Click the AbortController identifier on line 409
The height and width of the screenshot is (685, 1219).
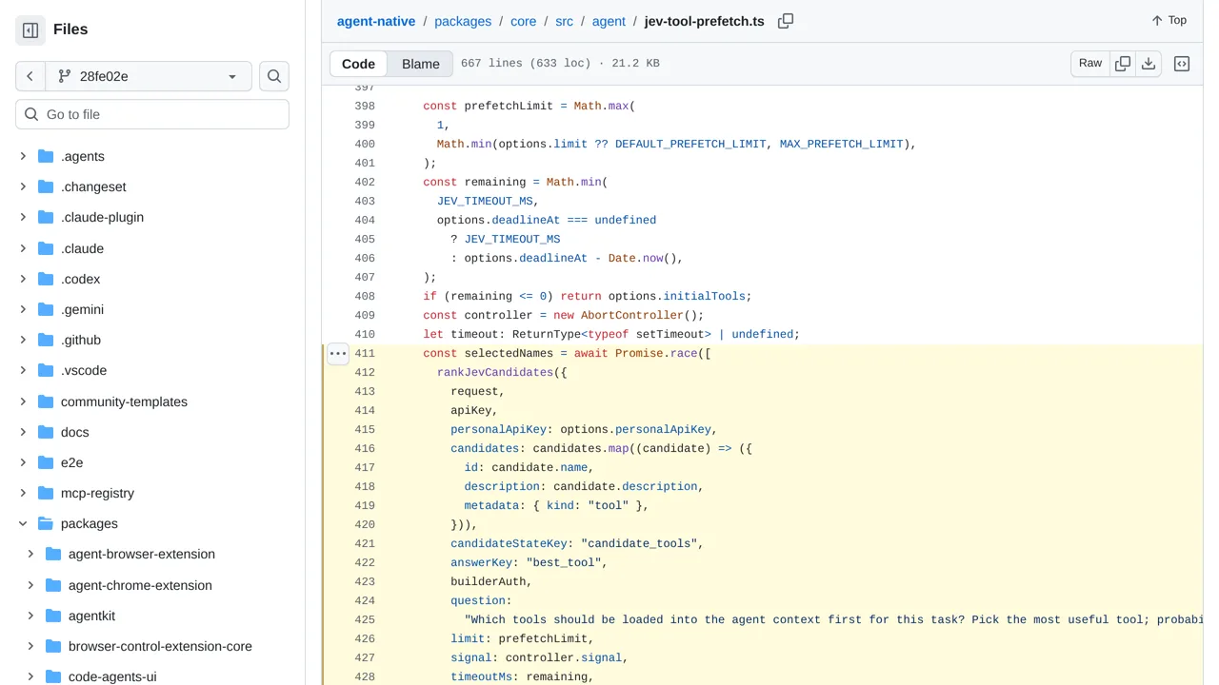click(632, 316)
